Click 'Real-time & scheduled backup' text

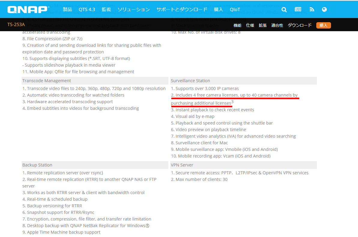55,199
